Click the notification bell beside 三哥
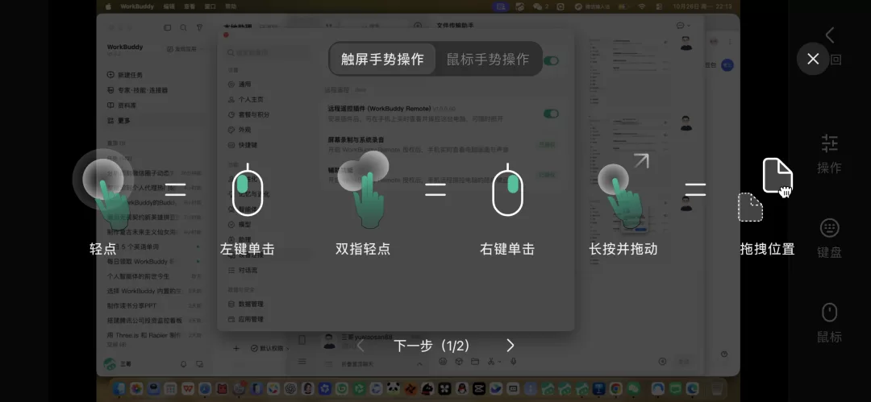Viewport: 871px width, 402px height. click(183, 364)
